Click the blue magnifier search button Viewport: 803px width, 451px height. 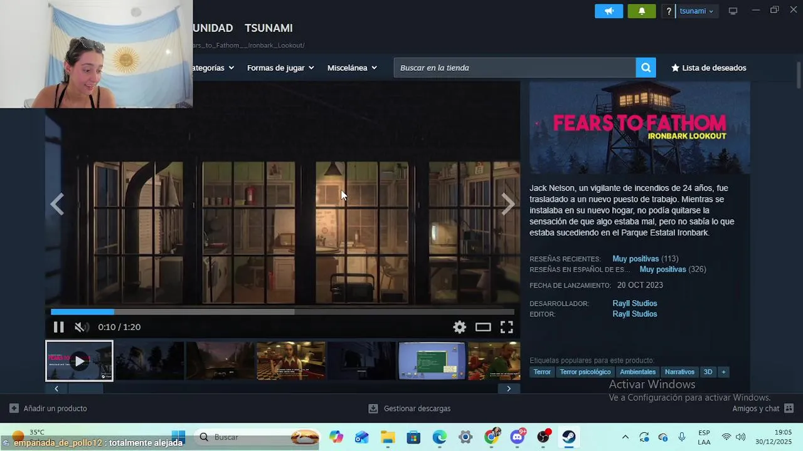point(646,68)
